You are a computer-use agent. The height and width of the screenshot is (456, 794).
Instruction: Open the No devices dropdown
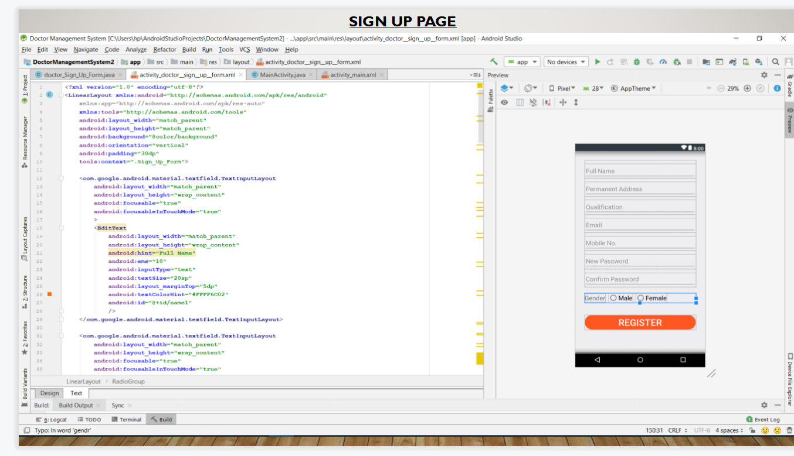(566, 61)
